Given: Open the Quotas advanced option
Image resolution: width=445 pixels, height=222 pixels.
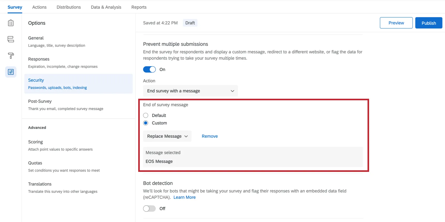Looking at the screenshot, I should click(35, 163).
